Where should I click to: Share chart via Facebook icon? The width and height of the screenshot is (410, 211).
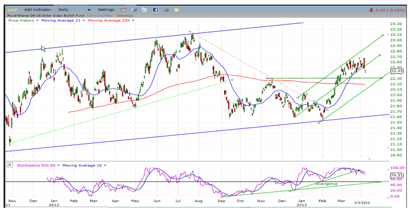(155, 10)
